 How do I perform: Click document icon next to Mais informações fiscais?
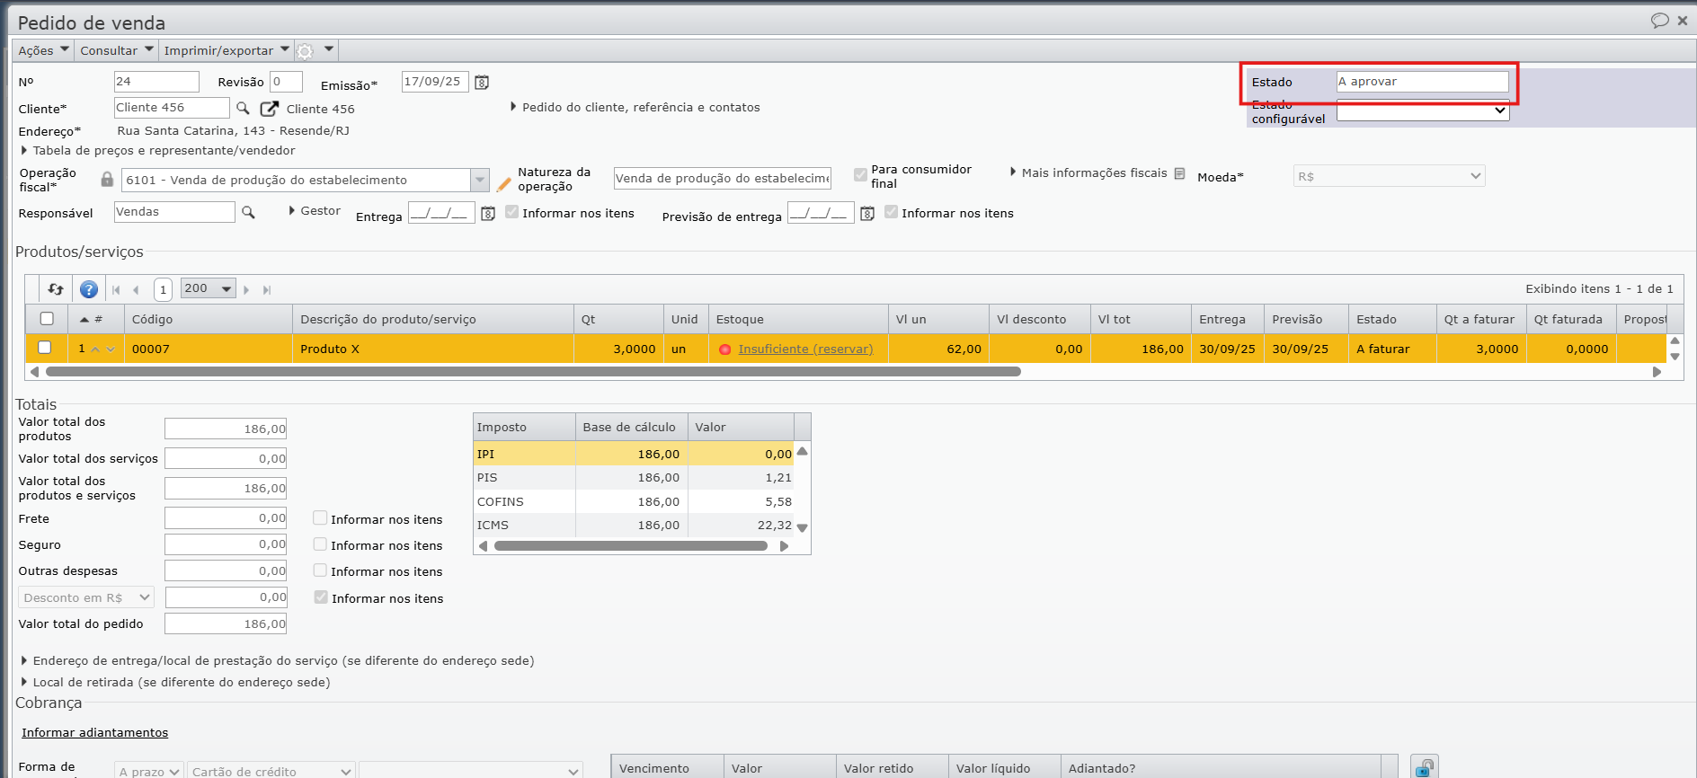tap(1179, 173)
